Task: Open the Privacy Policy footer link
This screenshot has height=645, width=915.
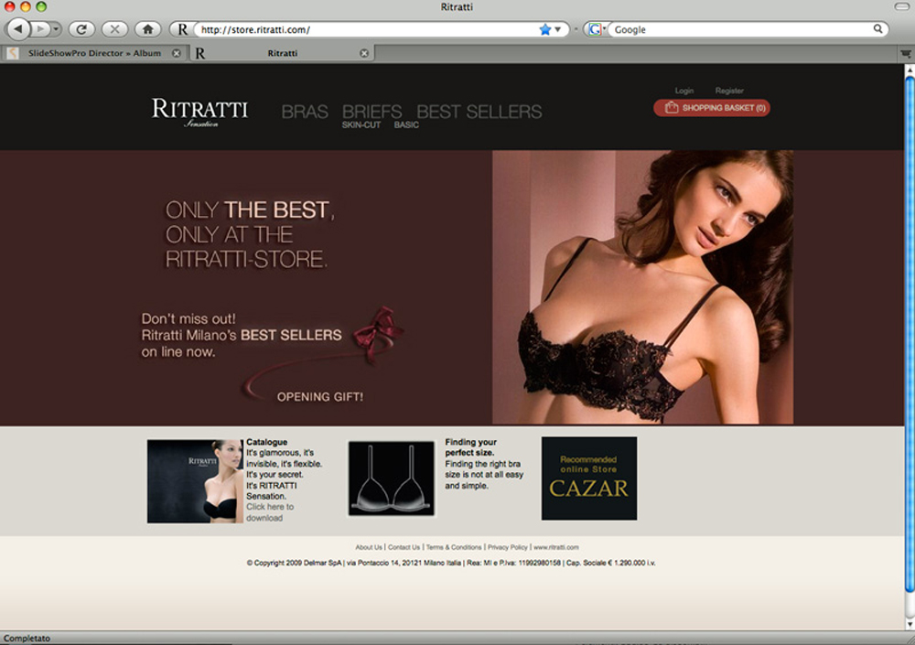Action: click(508, 547)
